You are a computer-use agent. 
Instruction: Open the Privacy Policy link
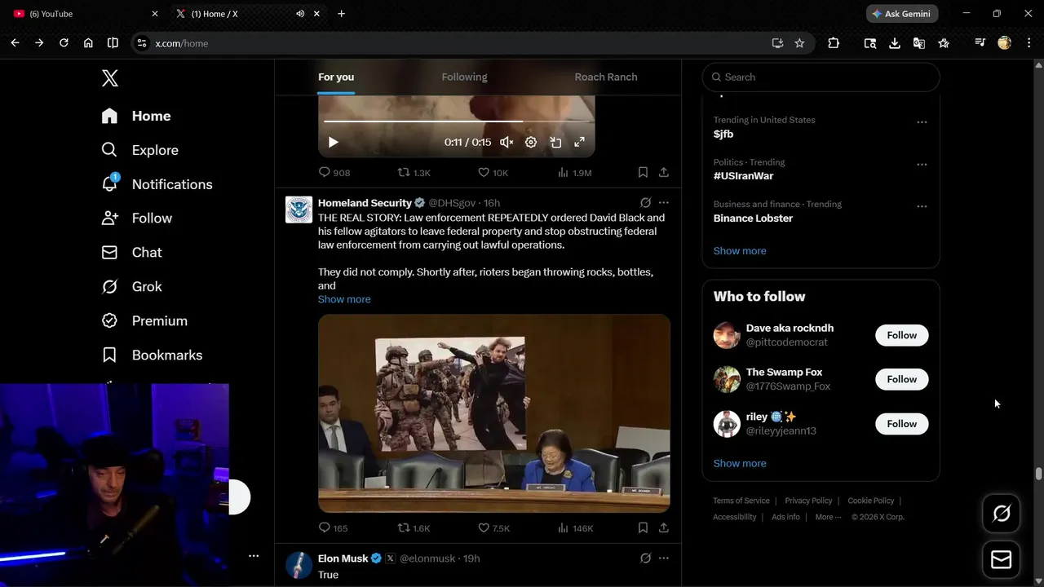tap(808, 501)
